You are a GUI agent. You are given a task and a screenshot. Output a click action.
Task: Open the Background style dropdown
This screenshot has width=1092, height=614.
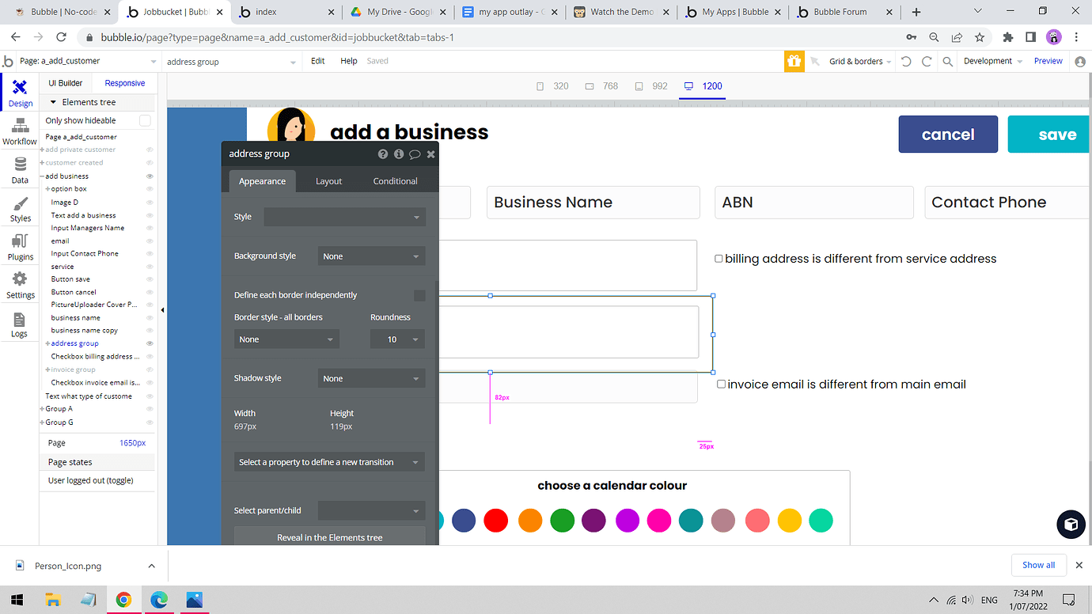pos(370,256)
